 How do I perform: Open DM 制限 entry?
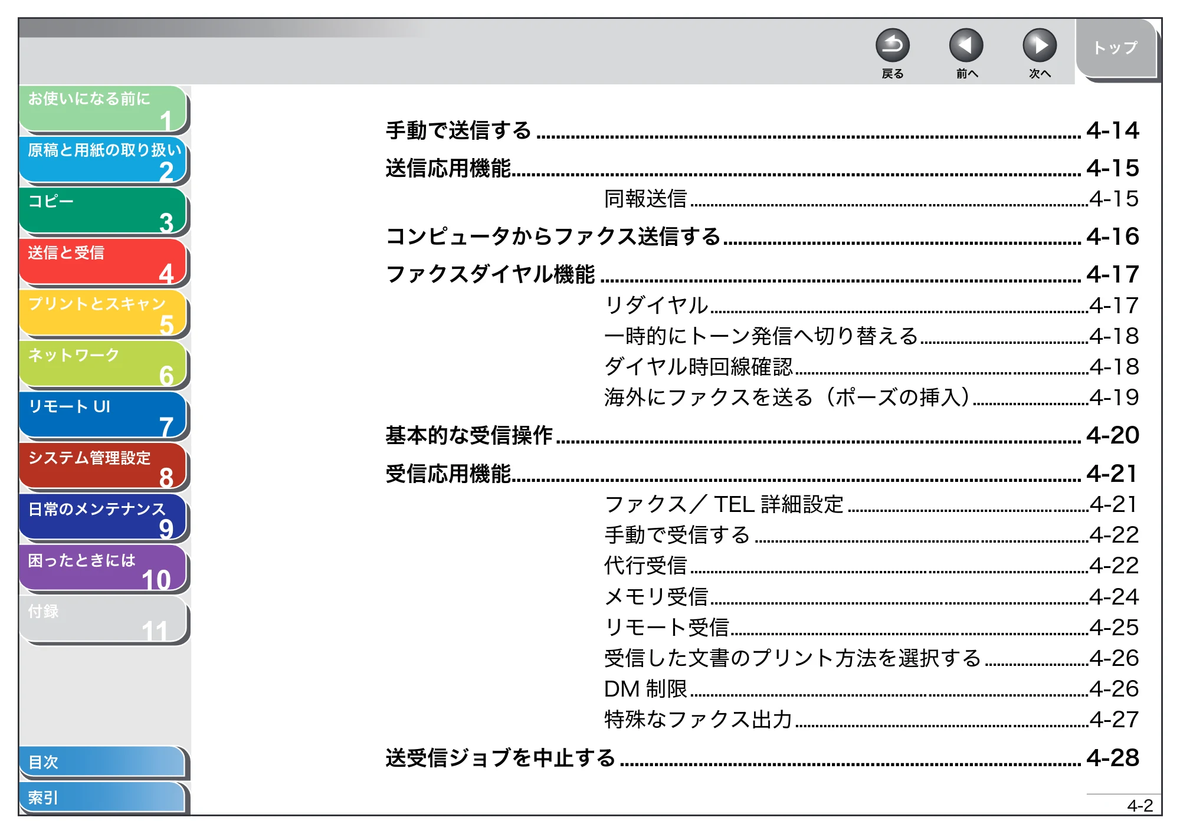[871, 688]
